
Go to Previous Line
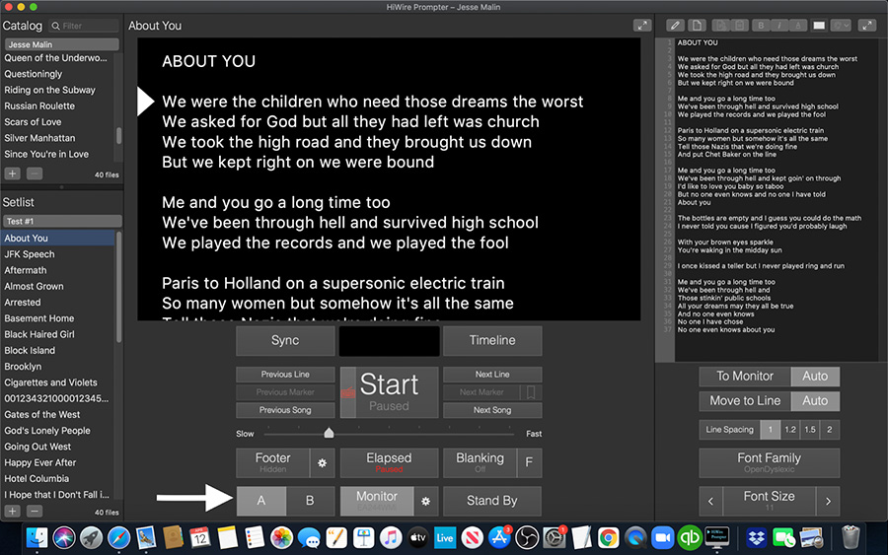(285, 375)
